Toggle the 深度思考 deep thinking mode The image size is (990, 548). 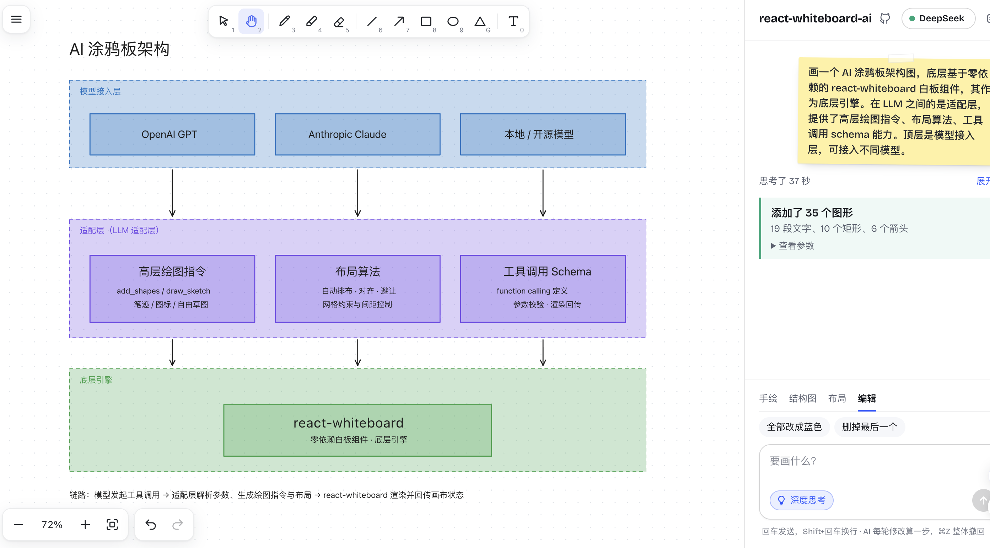pyautogui.click(x=801, y=500)
